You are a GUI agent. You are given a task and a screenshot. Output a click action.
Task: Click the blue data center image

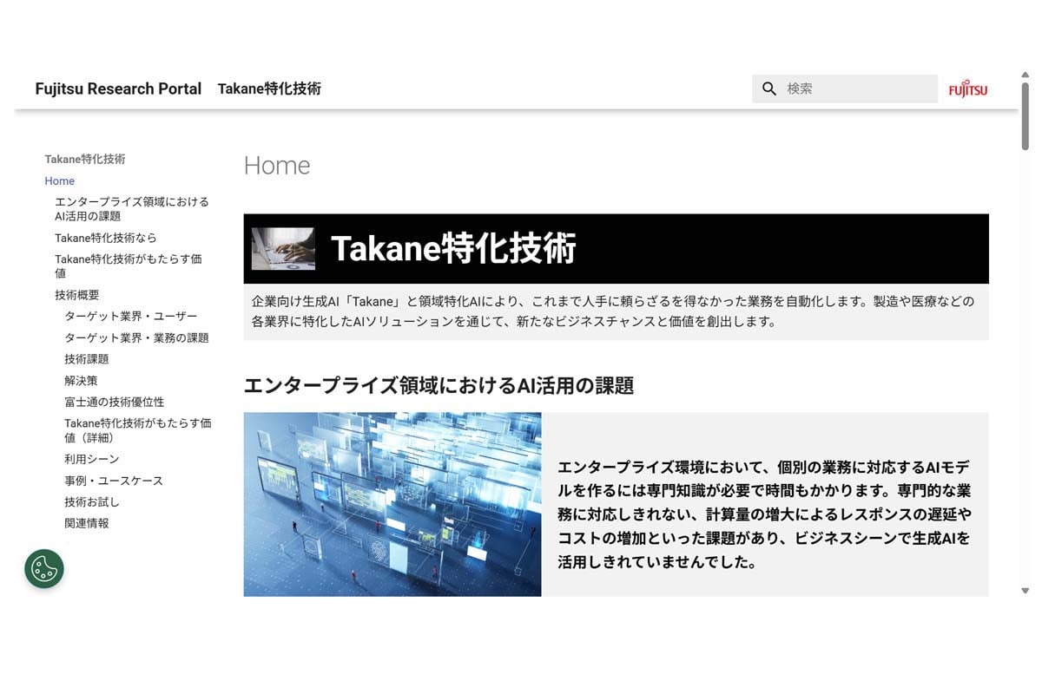(392, 504)
